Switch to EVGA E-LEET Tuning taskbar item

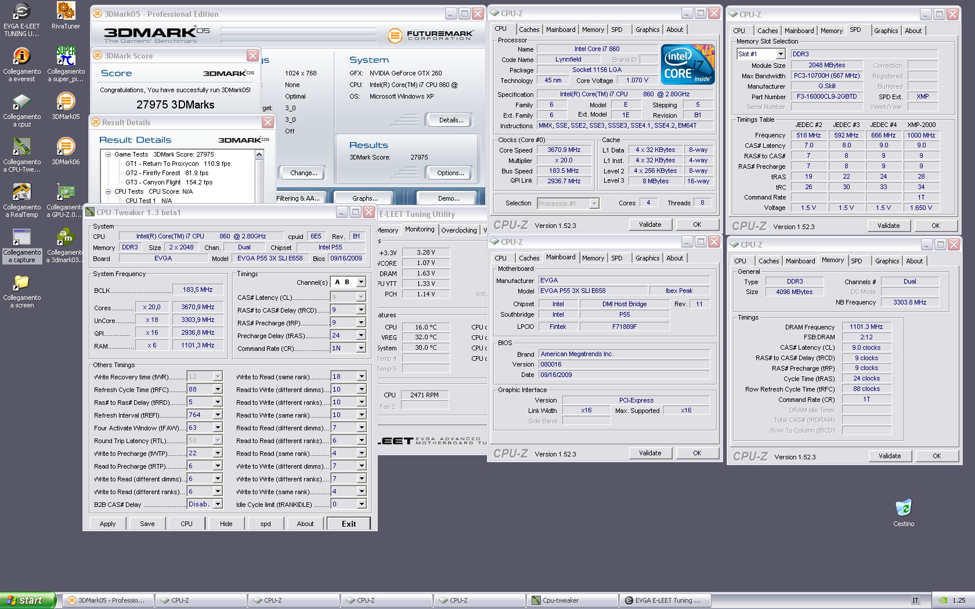[x=665, y=600]
